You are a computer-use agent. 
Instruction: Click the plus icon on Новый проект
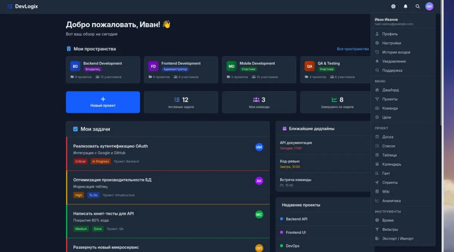click(x=103, y=99)
